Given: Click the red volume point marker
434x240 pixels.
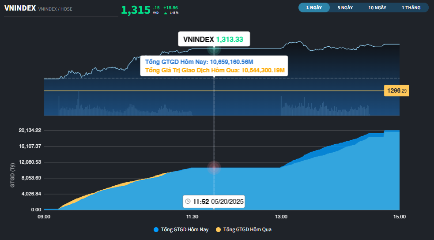Looking at the screenshot, I should point(214,167).
